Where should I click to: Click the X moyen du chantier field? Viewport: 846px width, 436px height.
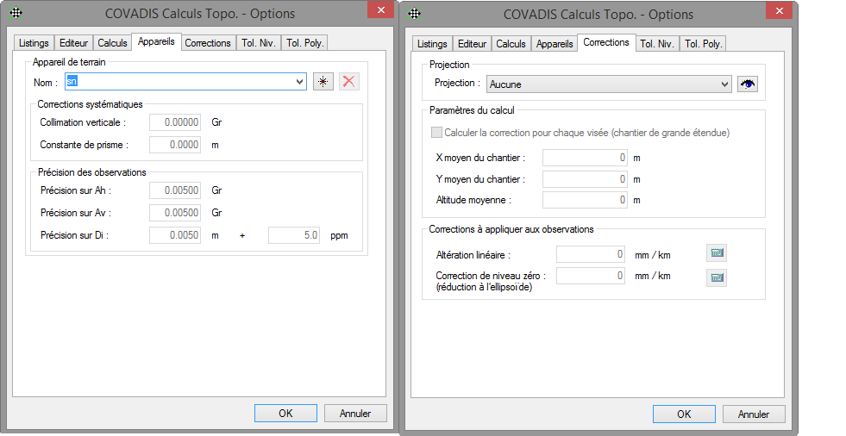pyautogui.click(x=585, y=158)
